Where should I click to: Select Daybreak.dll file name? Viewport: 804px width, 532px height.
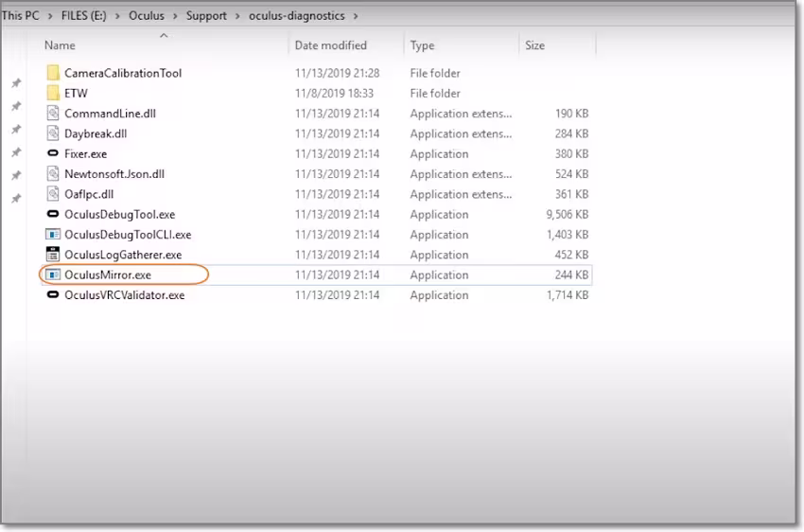96,133
